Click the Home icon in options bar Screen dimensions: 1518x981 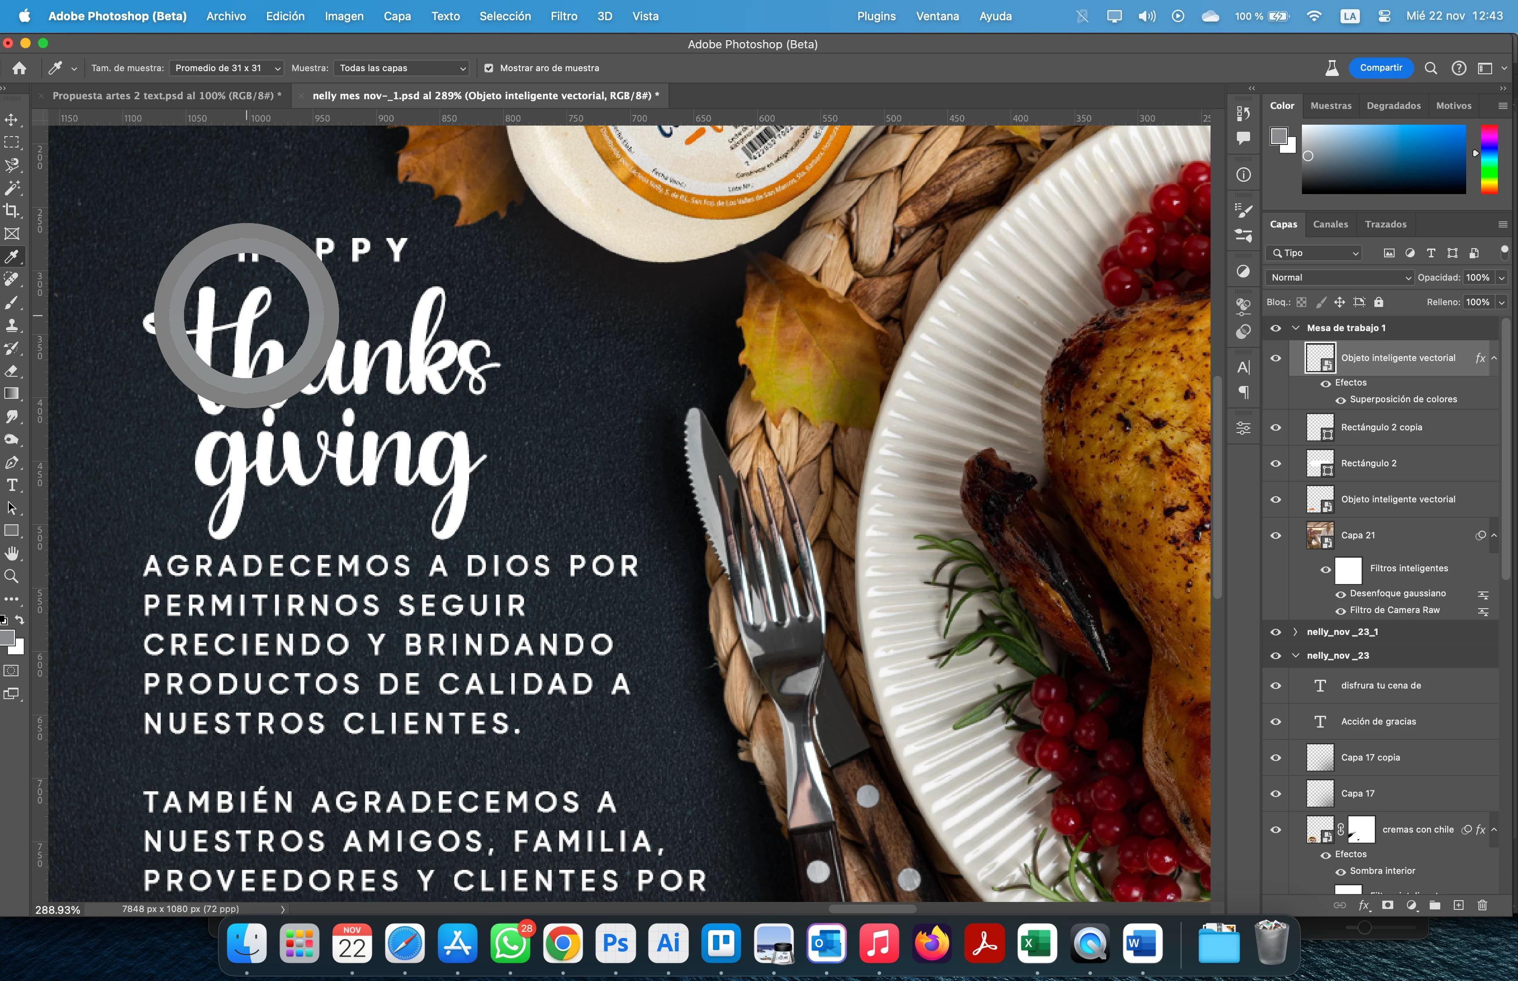click(20, 68)
